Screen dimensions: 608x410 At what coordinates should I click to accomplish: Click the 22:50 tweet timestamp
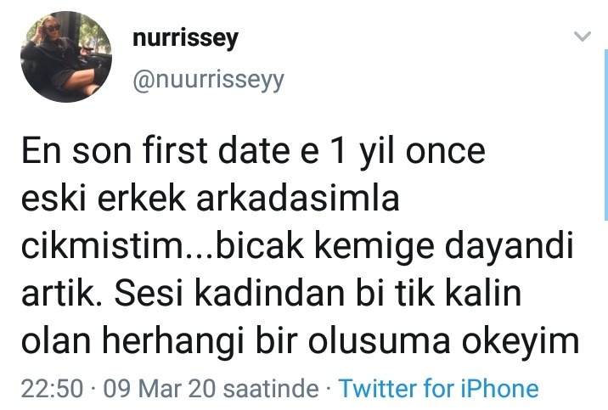pyautogui.click(x=51, y=389)
